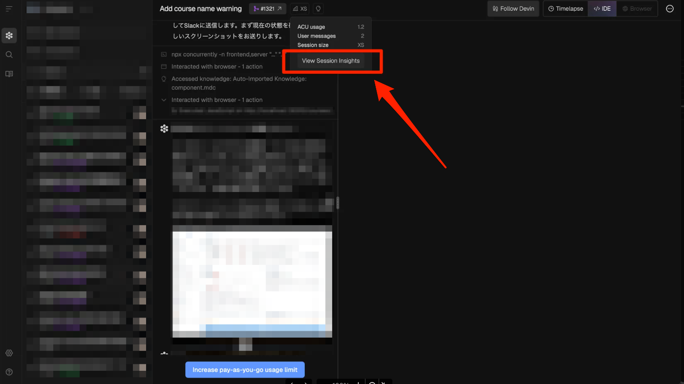
Task: Open the screenshot thumbnail in the chat
Action: point(252,281)
